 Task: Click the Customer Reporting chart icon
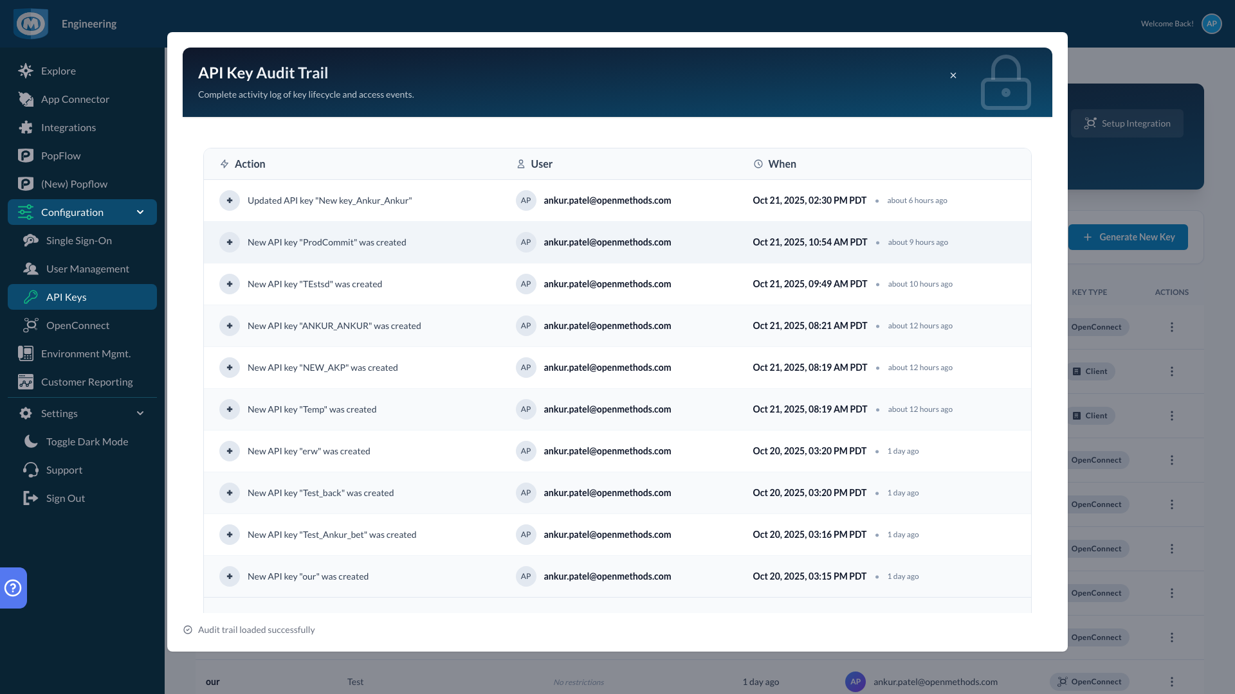[x=26, y=382]
